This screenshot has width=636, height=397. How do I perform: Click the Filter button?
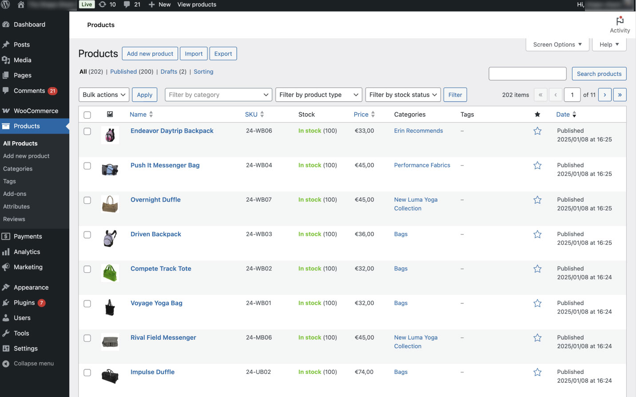(x=455, y=95)
